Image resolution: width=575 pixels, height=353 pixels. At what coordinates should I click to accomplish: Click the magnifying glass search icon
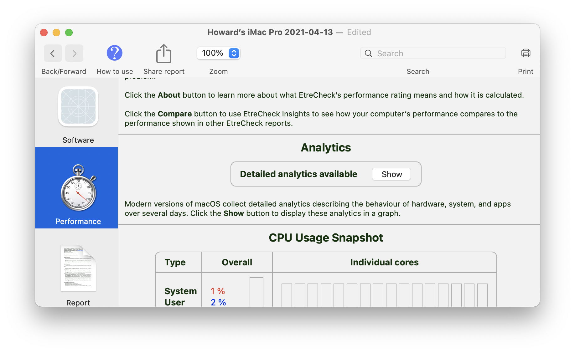click(x=369, y=54)
